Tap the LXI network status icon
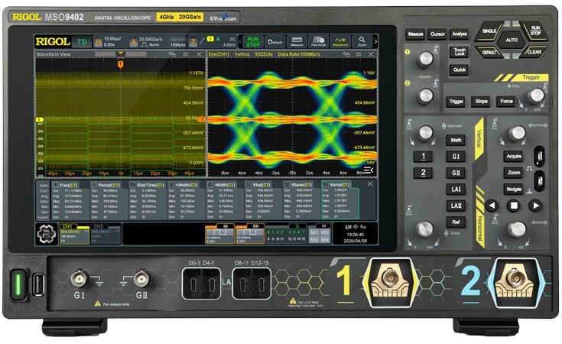This screenshot has width=562, height=344. coord(349,227)
